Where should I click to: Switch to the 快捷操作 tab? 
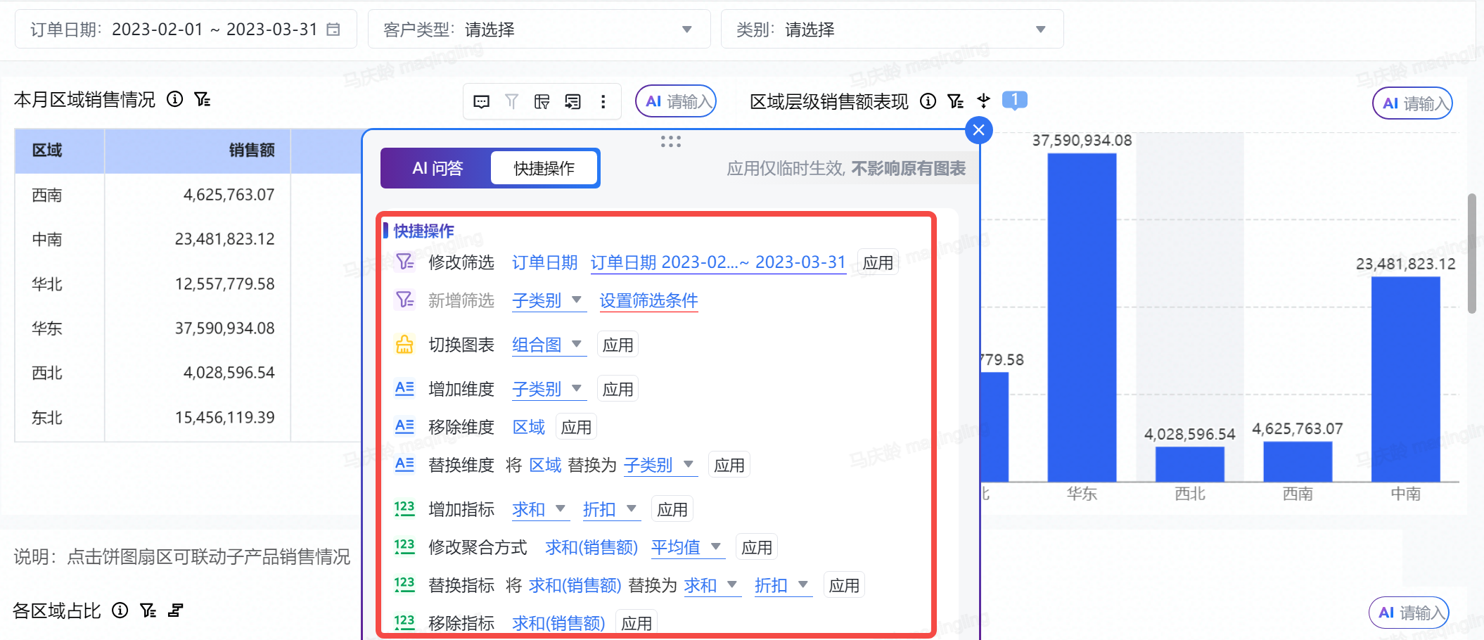click(x=544, y=168)
